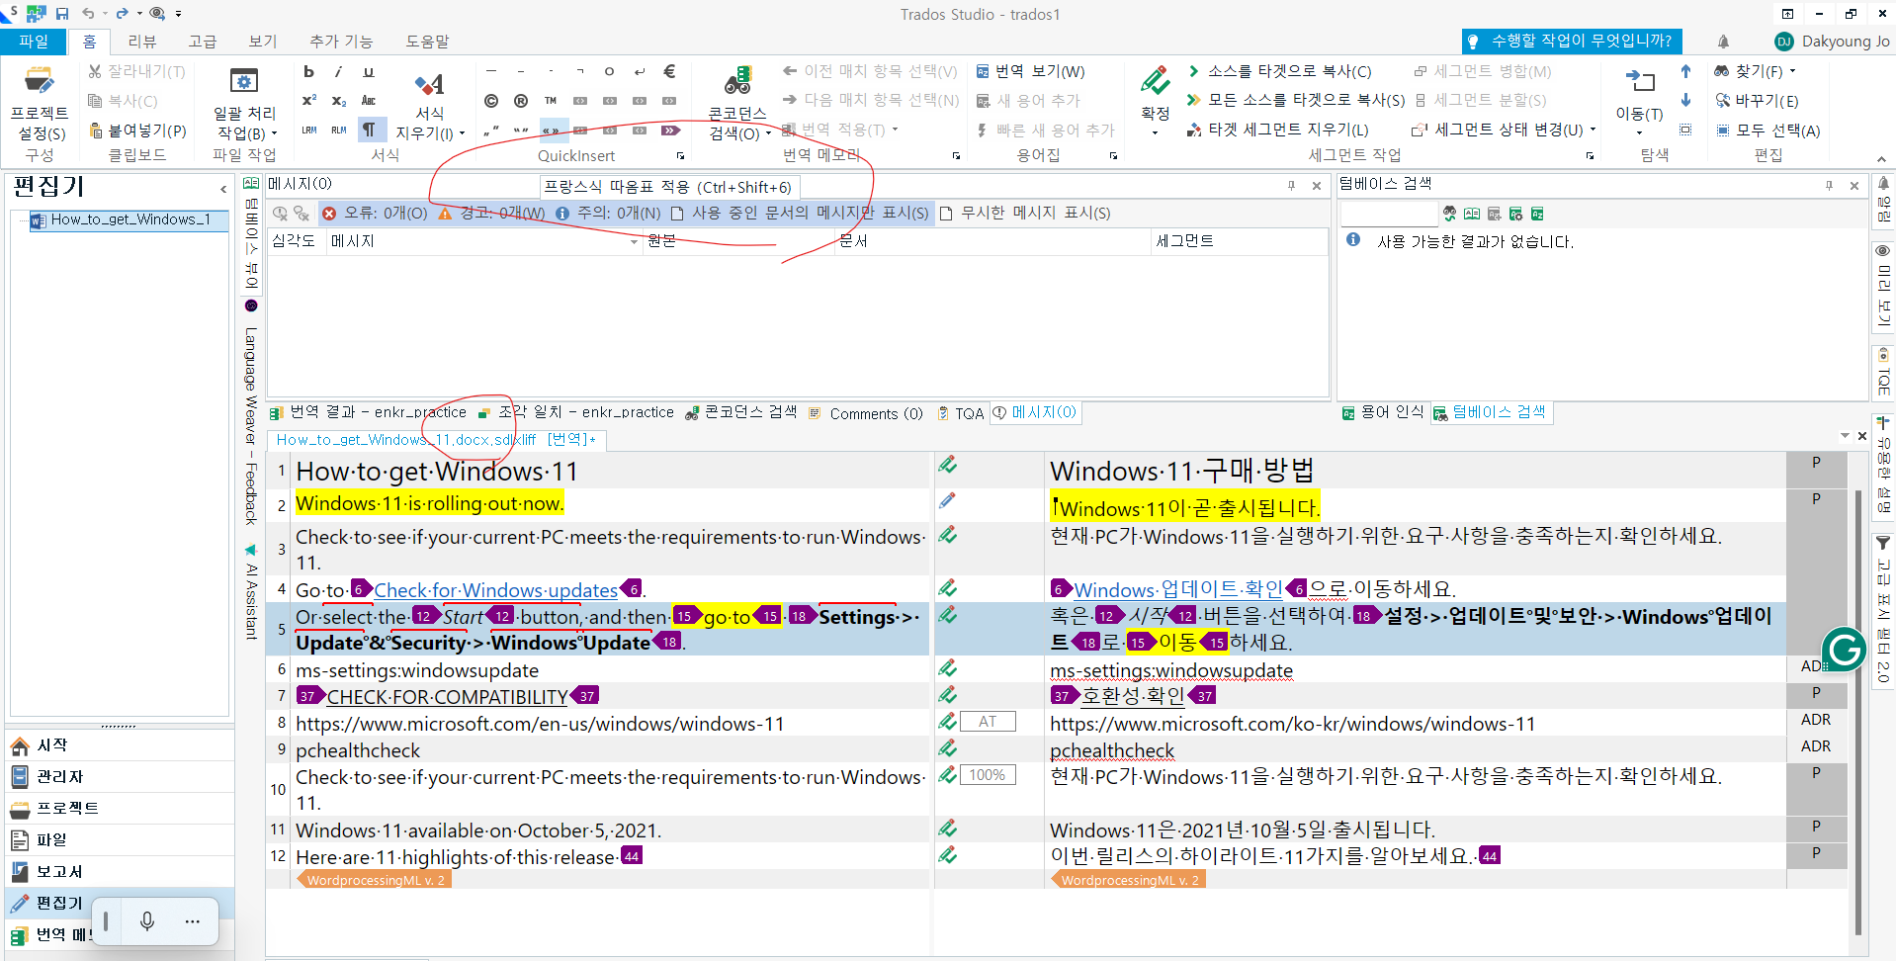The image size is (1896, 961).
Task: Collapse the ribbon with the chevron
Action: click(1881, 158)
